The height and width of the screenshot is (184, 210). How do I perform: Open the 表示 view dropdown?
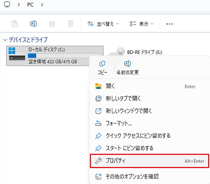click(141, 24)
